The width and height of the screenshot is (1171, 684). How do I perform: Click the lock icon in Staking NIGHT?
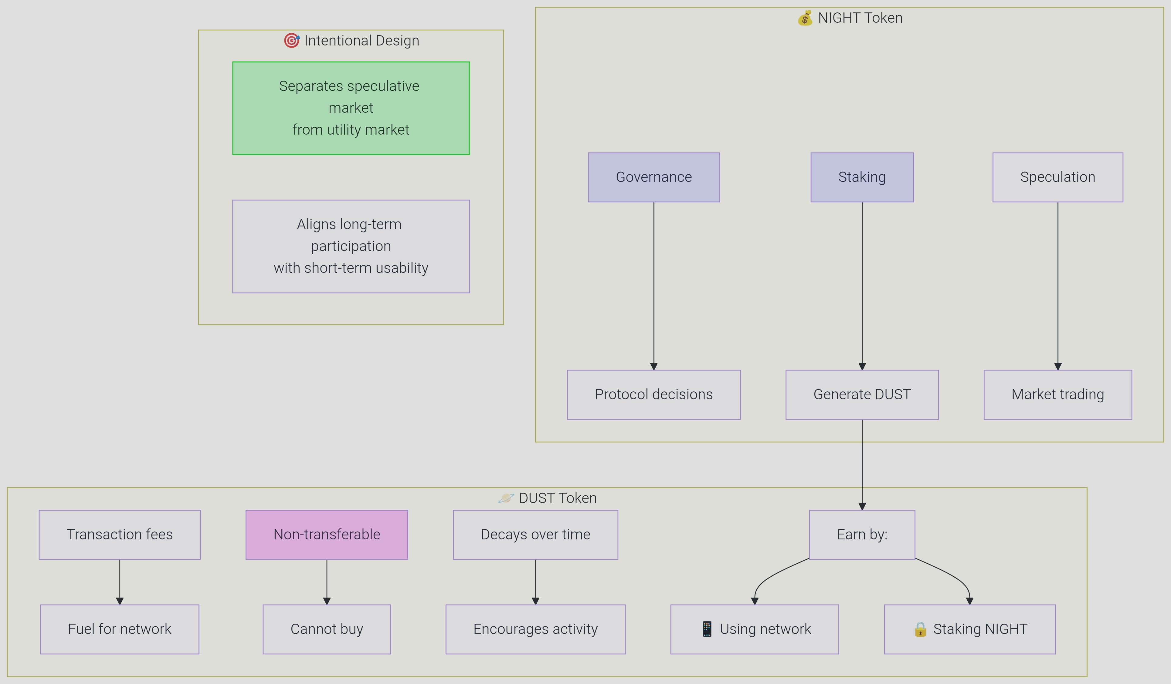tap(920, 629)
